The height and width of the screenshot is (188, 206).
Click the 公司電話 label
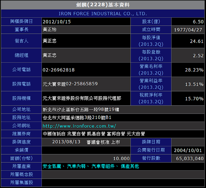pyautogui.click(x=22, y=70)
